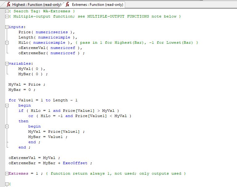
Task: Select the Extremes function tab
Action: point(97,5)
